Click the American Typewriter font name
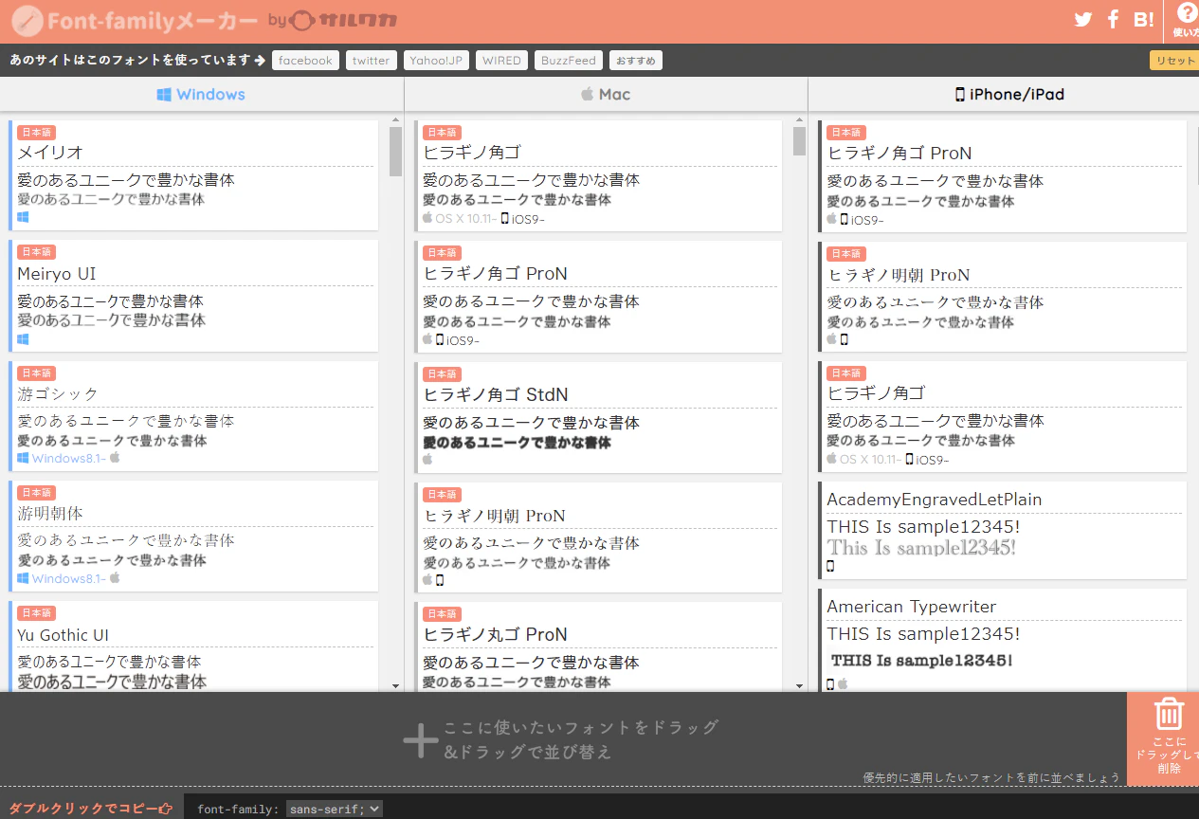The width and height of the screenshot is (1199, 819). click(x=912, y=606)
